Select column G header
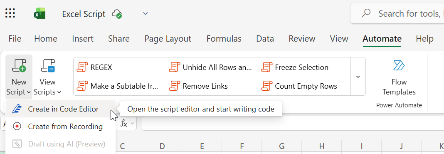The image size is (444, 154). (x=282, y=147)
